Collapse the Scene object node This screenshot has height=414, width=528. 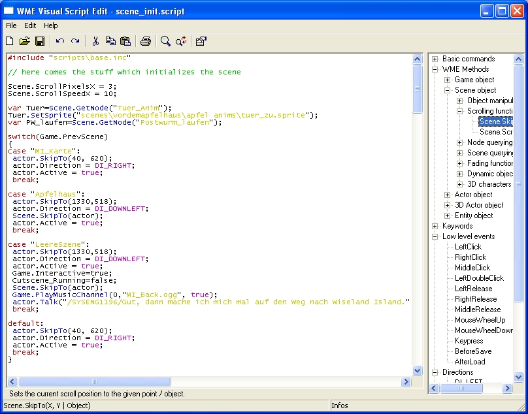[447, 91]
